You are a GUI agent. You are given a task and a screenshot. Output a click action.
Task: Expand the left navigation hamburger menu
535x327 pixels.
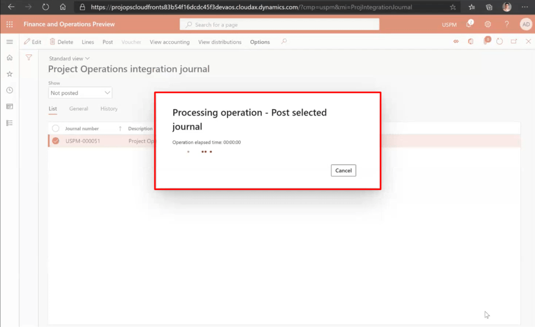[x=9, y=42]
